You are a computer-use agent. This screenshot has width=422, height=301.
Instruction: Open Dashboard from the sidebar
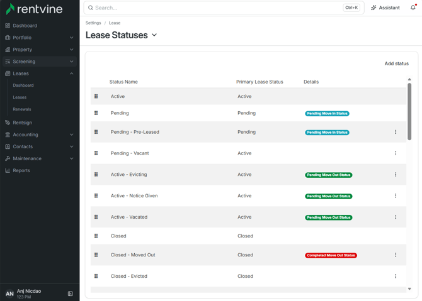click(25, 26)
